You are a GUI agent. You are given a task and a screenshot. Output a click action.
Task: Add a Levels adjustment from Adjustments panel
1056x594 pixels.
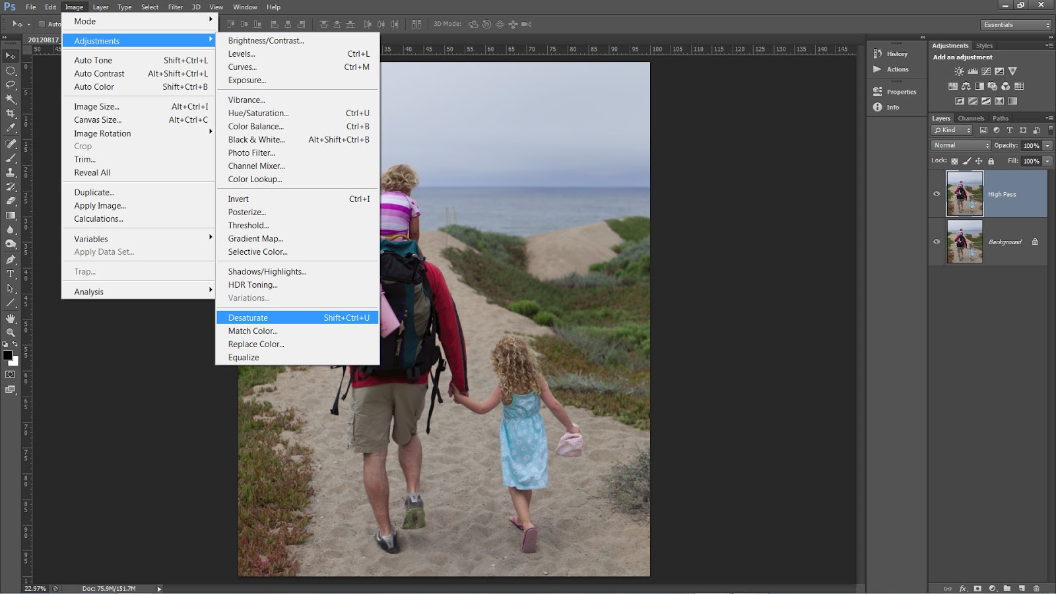click(x=973, y=71)
